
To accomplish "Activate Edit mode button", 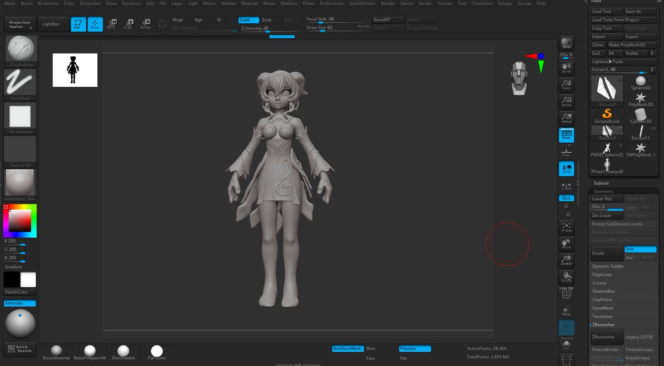I will [x=79, y=24].
